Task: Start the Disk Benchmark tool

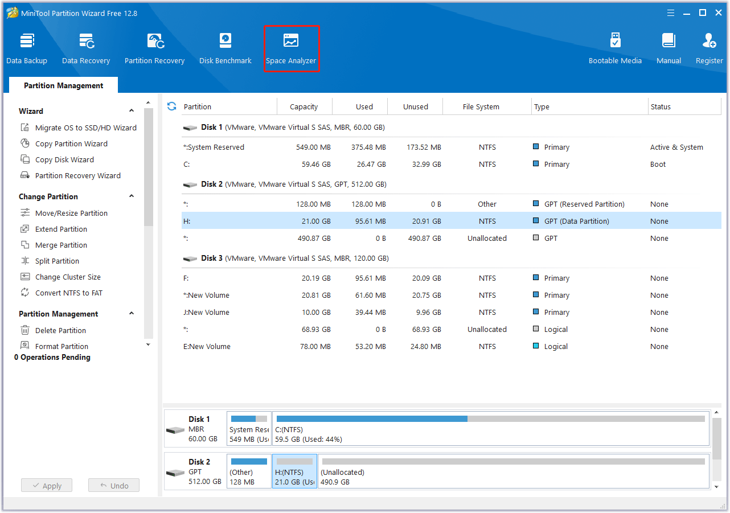Action: (225, 49)
